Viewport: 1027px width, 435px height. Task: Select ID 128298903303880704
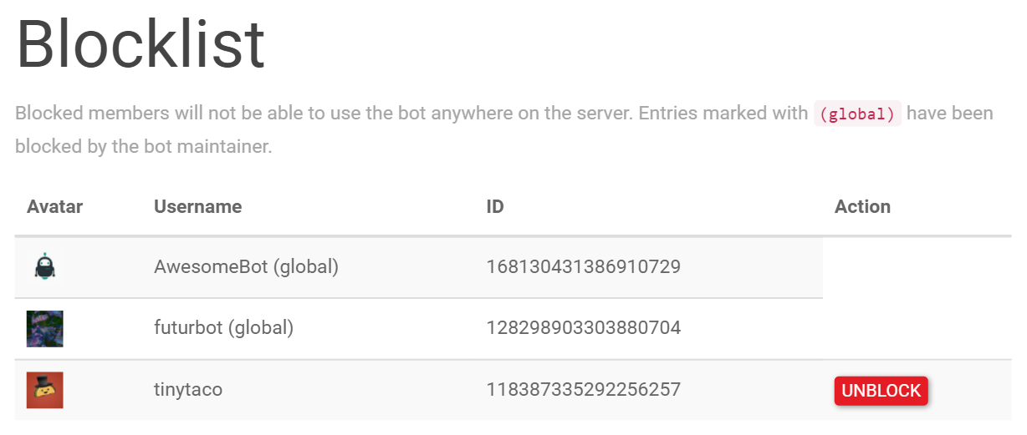point(584,328)
